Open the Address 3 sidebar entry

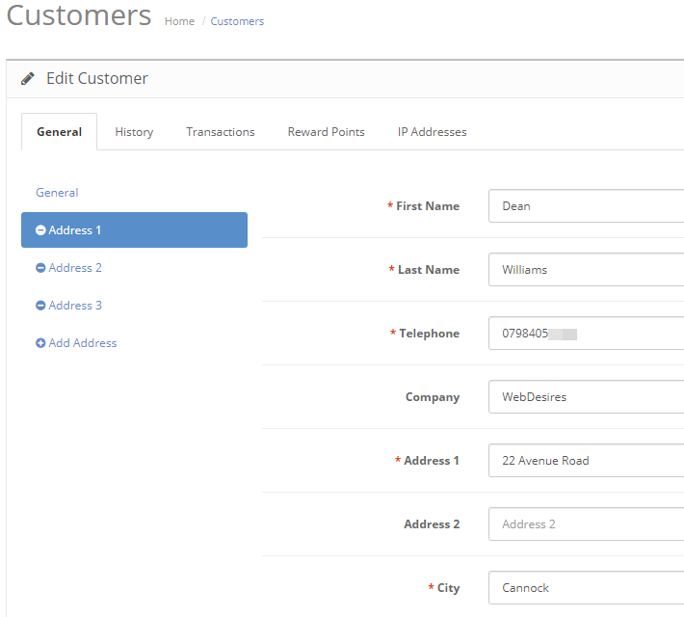pyautogui.click(x=75, y=306)
